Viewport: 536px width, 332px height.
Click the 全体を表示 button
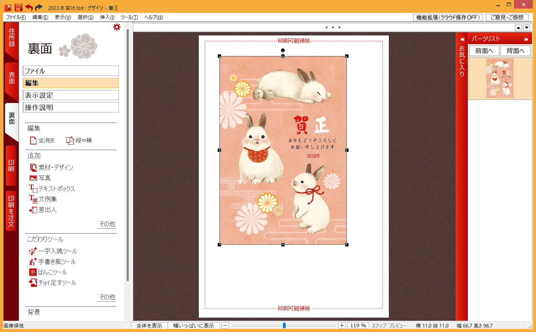pyautogui.click(x=149, y=326)
